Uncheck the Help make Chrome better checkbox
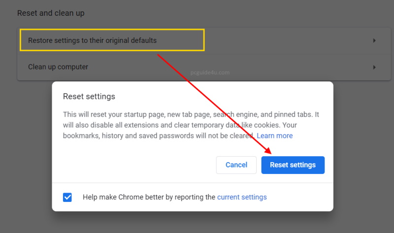 (67, 197)
